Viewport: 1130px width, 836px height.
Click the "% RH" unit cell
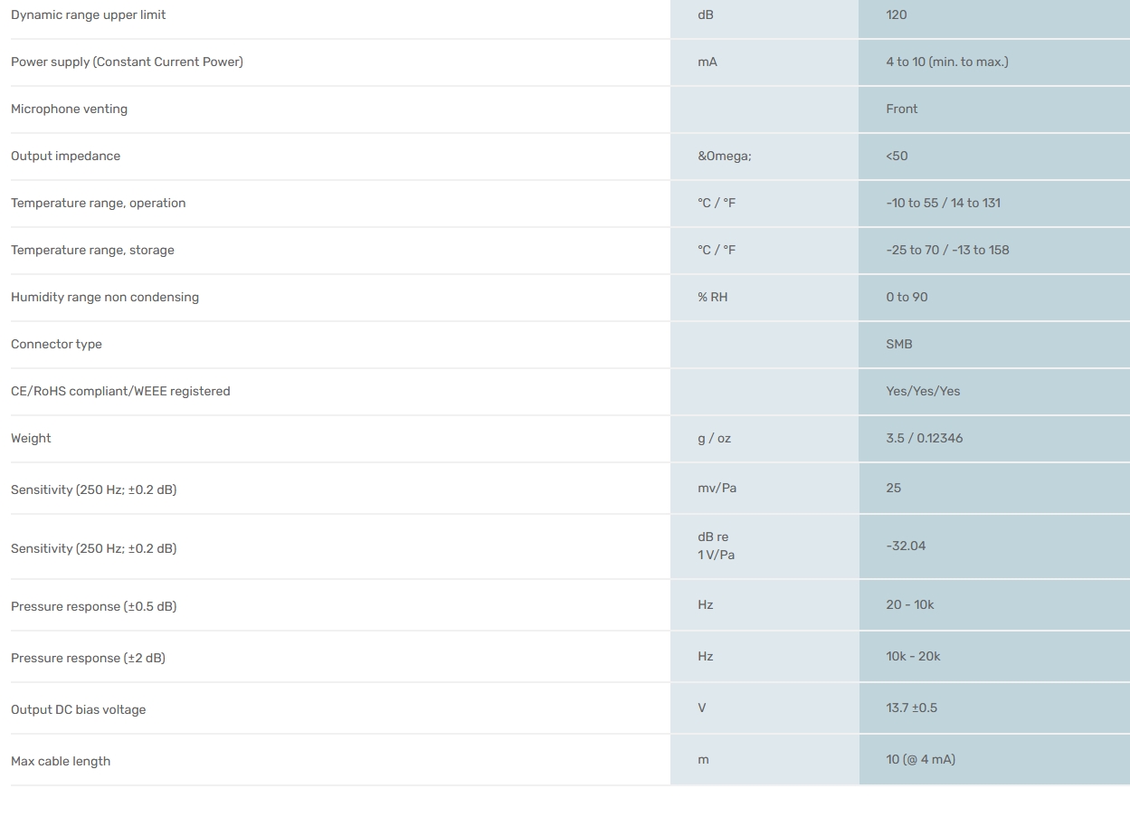[712, 298]
